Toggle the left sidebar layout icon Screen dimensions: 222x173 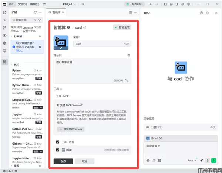tap(165, 4)
